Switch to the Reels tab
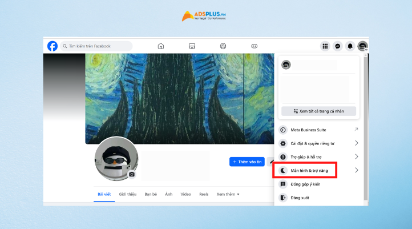This screenshot has height=229, width=412. coord(204,194)
